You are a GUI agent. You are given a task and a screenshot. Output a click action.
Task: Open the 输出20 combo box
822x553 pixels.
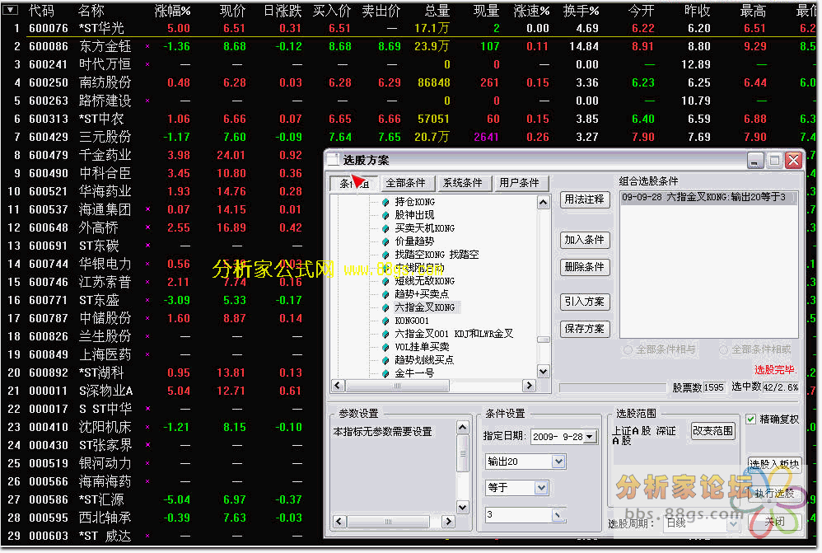tap(558, 462)
